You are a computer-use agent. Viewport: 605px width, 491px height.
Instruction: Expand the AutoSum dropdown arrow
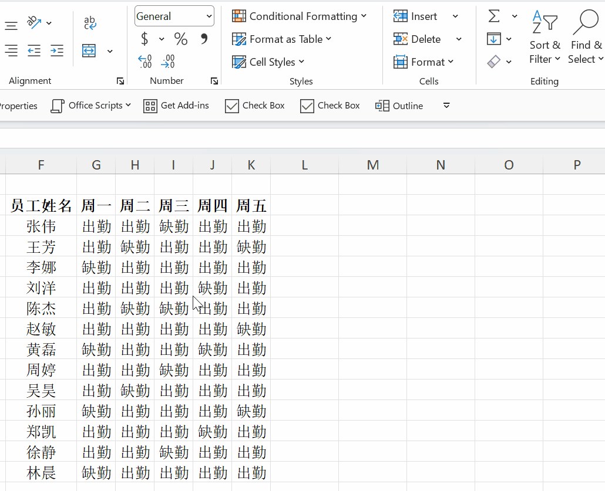(515, 16)
